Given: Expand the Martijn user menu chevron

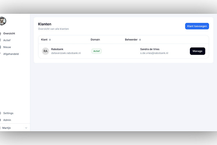Looking at the screenshot, I should (26, 128).
